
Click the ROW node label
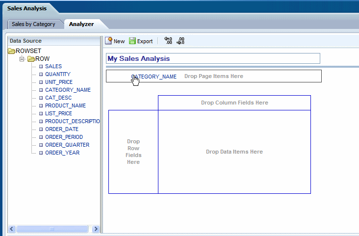42,59
